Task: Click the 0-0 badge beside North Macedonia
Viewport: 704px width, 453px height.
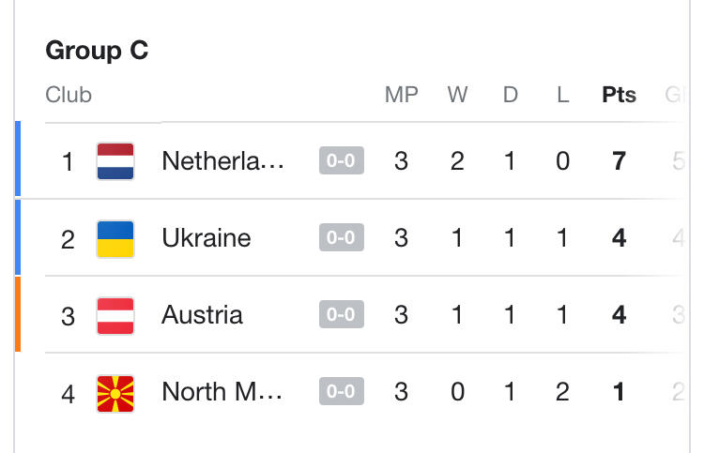Action: [x=340, y=392]
